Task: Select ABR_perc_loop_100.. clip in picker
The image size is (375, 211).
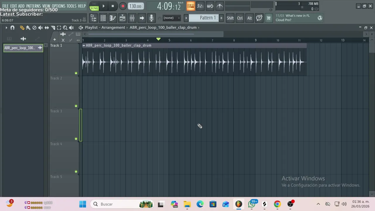Action: click(23, 48)
